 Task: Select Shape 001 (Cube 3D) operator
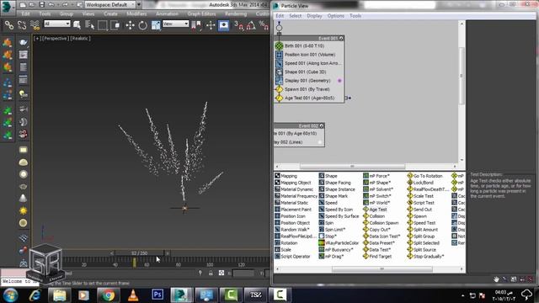305,72
